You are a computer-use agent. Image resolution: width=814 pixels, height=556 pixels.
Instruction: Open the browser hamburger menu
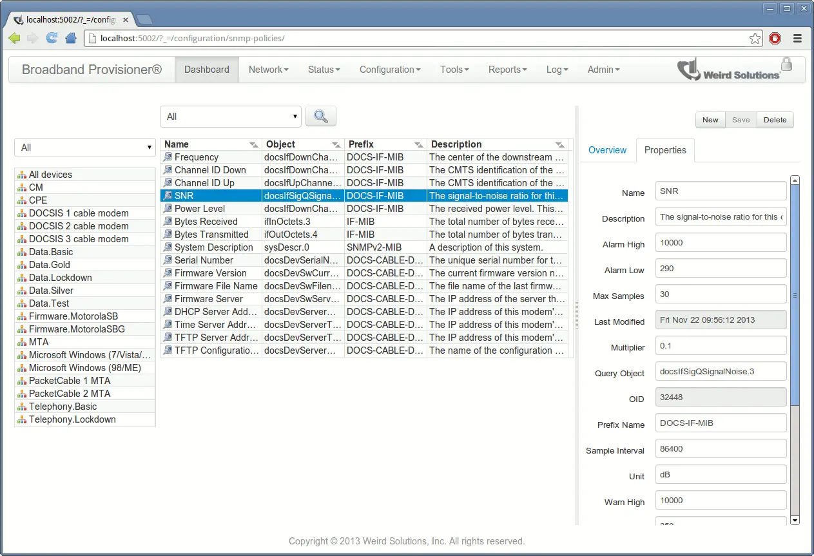797,39
